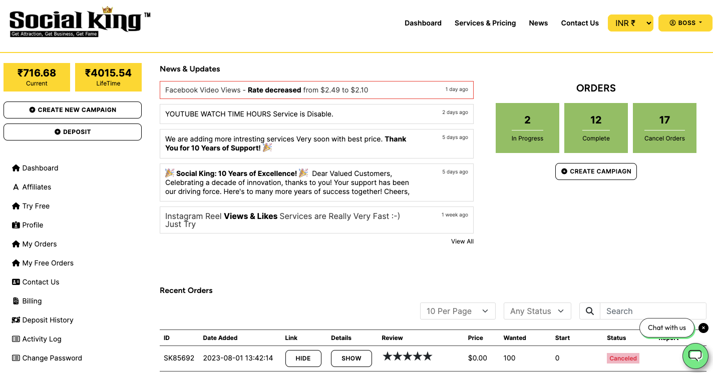Expand the BOSS account menu
The image size is (713, 373).
[685, 23]
